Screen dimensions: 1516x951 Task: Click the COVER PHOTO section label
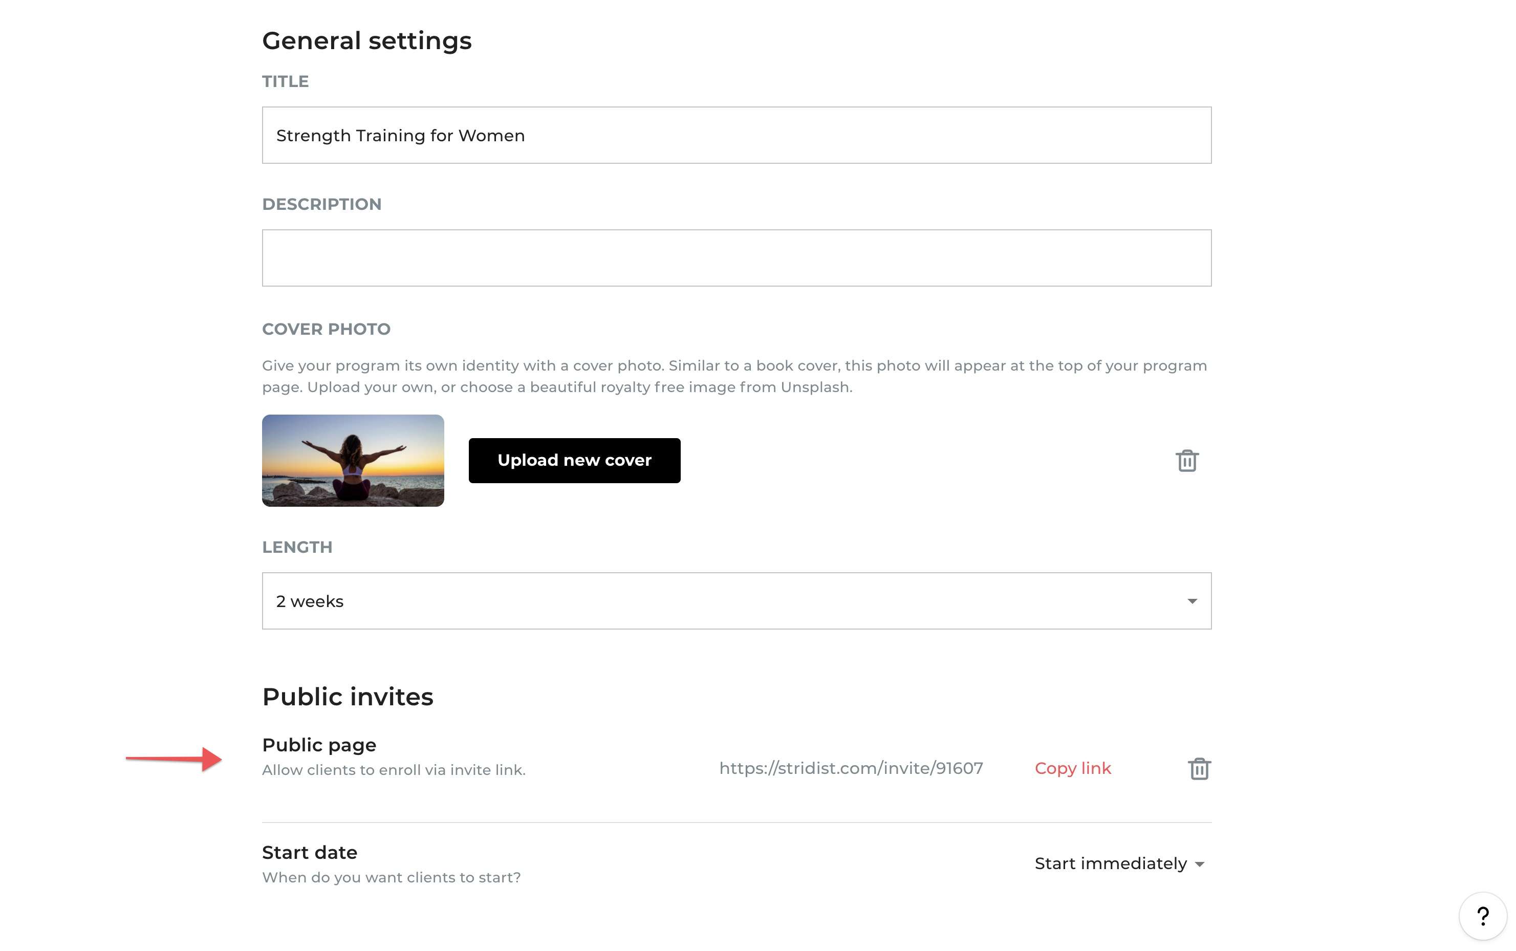(x=326, y=329)
